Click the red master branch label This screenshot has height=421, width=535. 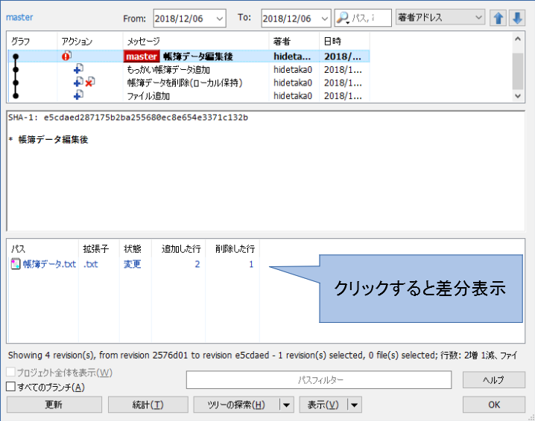tap(142, 57)
